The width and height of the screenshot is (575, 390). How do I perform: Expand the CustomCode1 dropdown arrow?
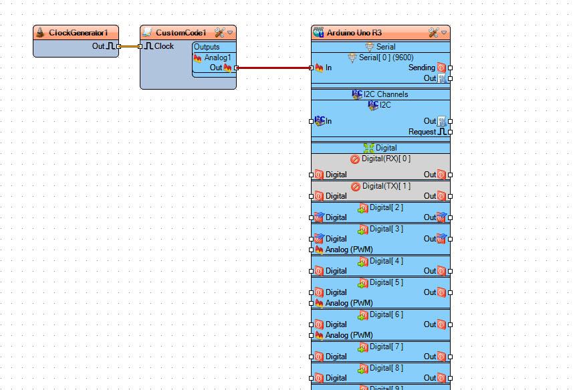[x=230, y=33]
